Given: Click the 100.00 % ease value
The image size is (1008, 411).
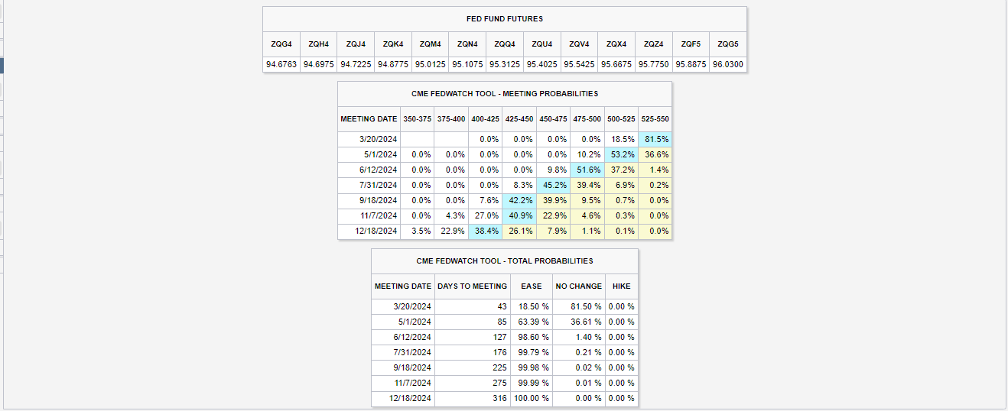Looking at the screenshot, I should click(531, 398).
